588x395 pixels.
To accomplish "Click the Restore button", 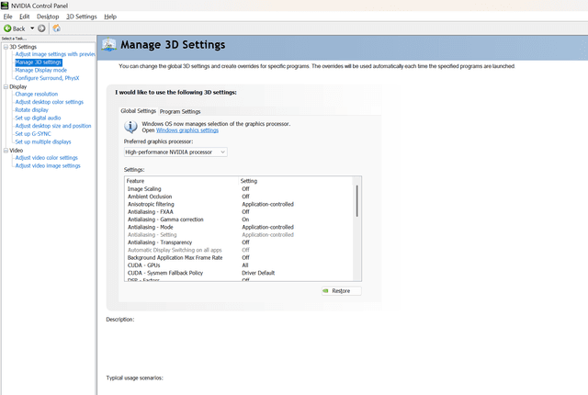I will (x=341, y=291).
